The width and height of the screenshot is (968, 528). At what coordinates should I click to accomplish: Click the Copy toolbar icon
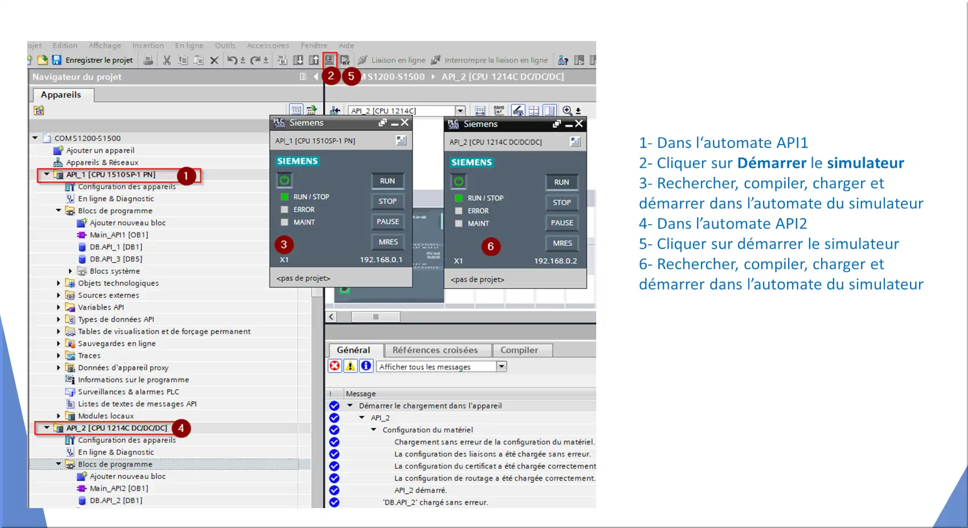[x=183, y=60]
